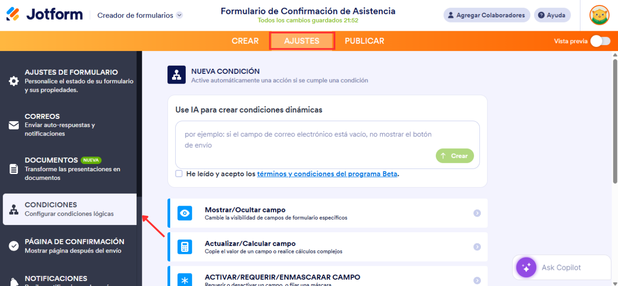The image size is (618, 286).
Task: Open the Ask Copilot sparkle icon
Action: coord(525,267)
